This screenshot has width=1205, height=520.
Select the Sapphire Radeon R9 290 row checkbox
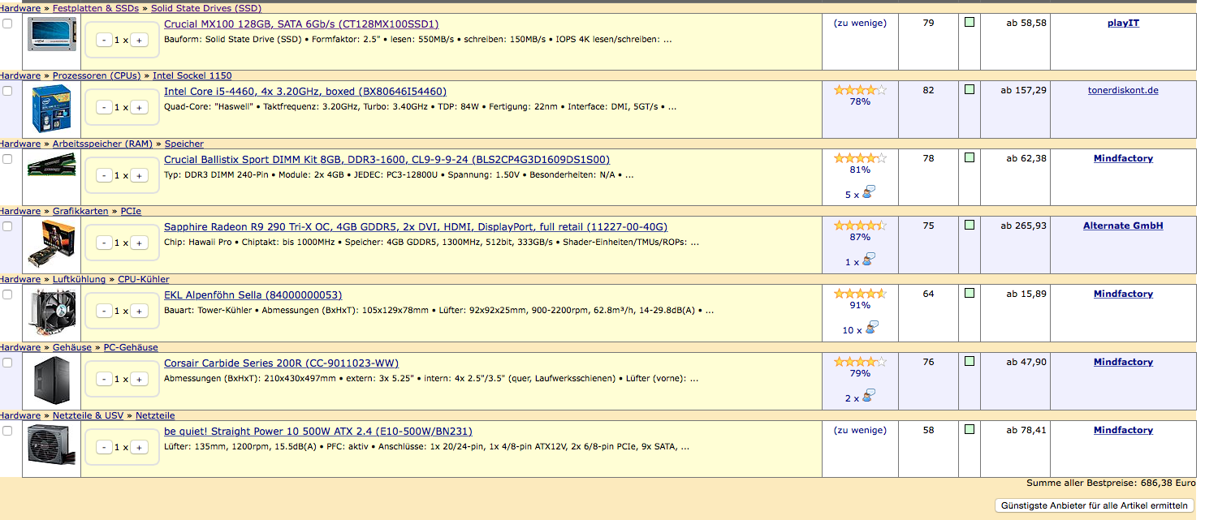point(7,226)
